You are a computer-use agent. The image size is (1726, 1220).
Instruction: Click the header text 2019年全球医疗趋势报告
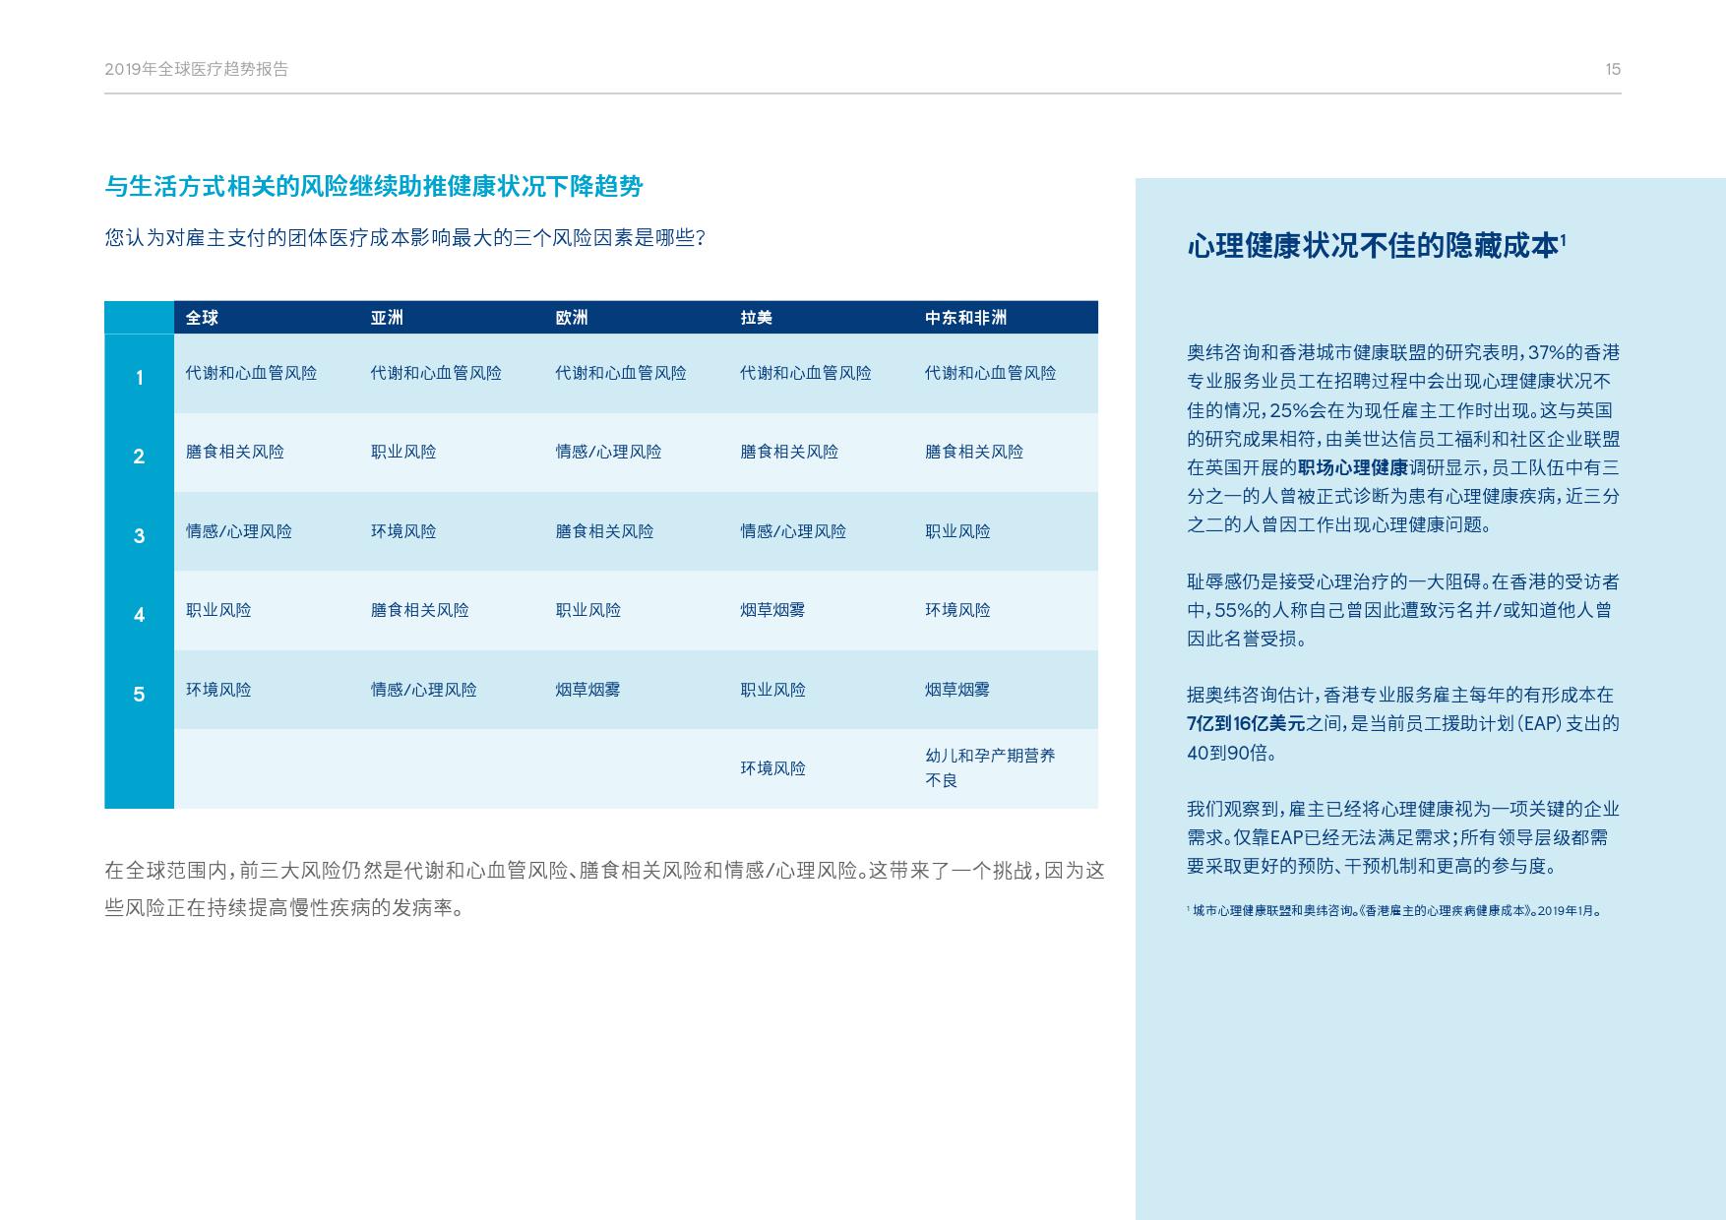196,69
